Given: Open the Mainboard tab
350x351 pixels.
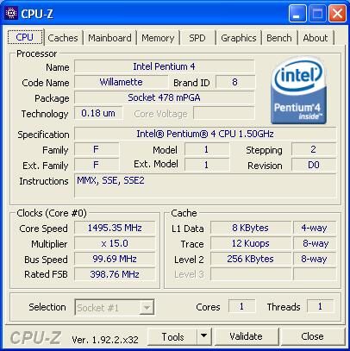Looking at the screenshot, I should pos(109,38).
